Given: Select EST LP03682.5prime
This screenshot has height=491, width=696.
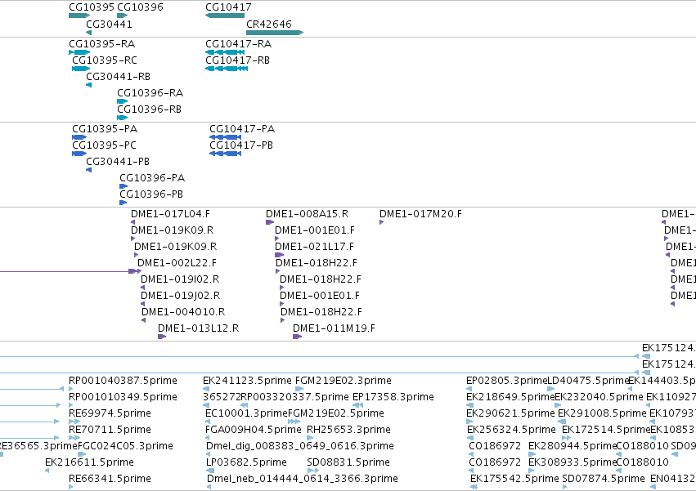Looking at the screenshot, I should [246, 462].
